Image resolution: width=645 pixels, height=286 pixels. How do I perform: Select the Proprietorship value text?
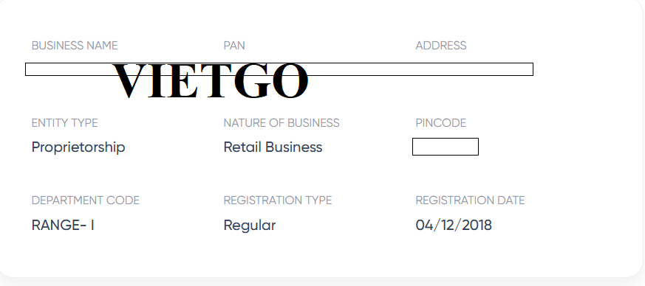[x=78, y=147]
